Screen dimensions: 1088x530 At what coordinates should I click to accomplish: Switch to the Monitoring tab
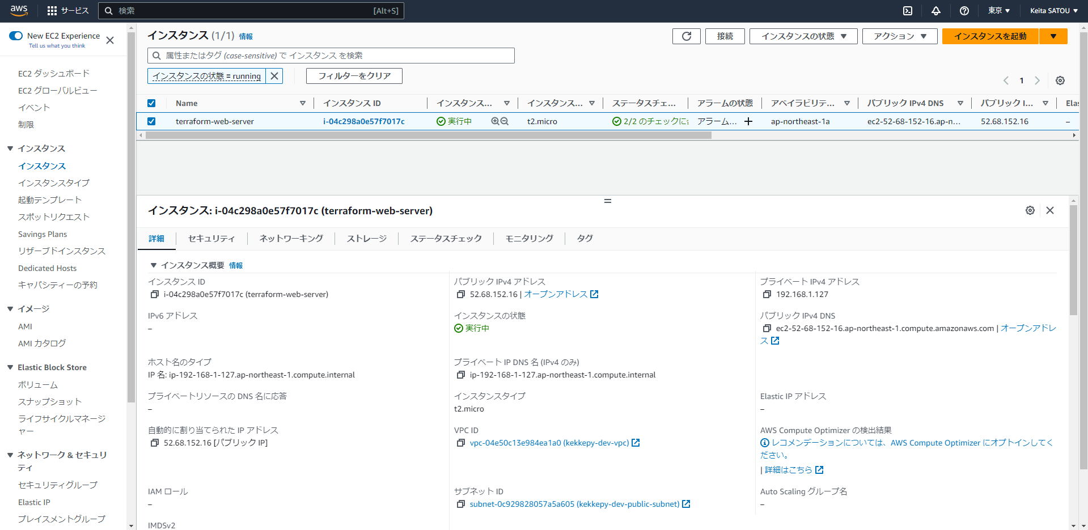(530, 239)
